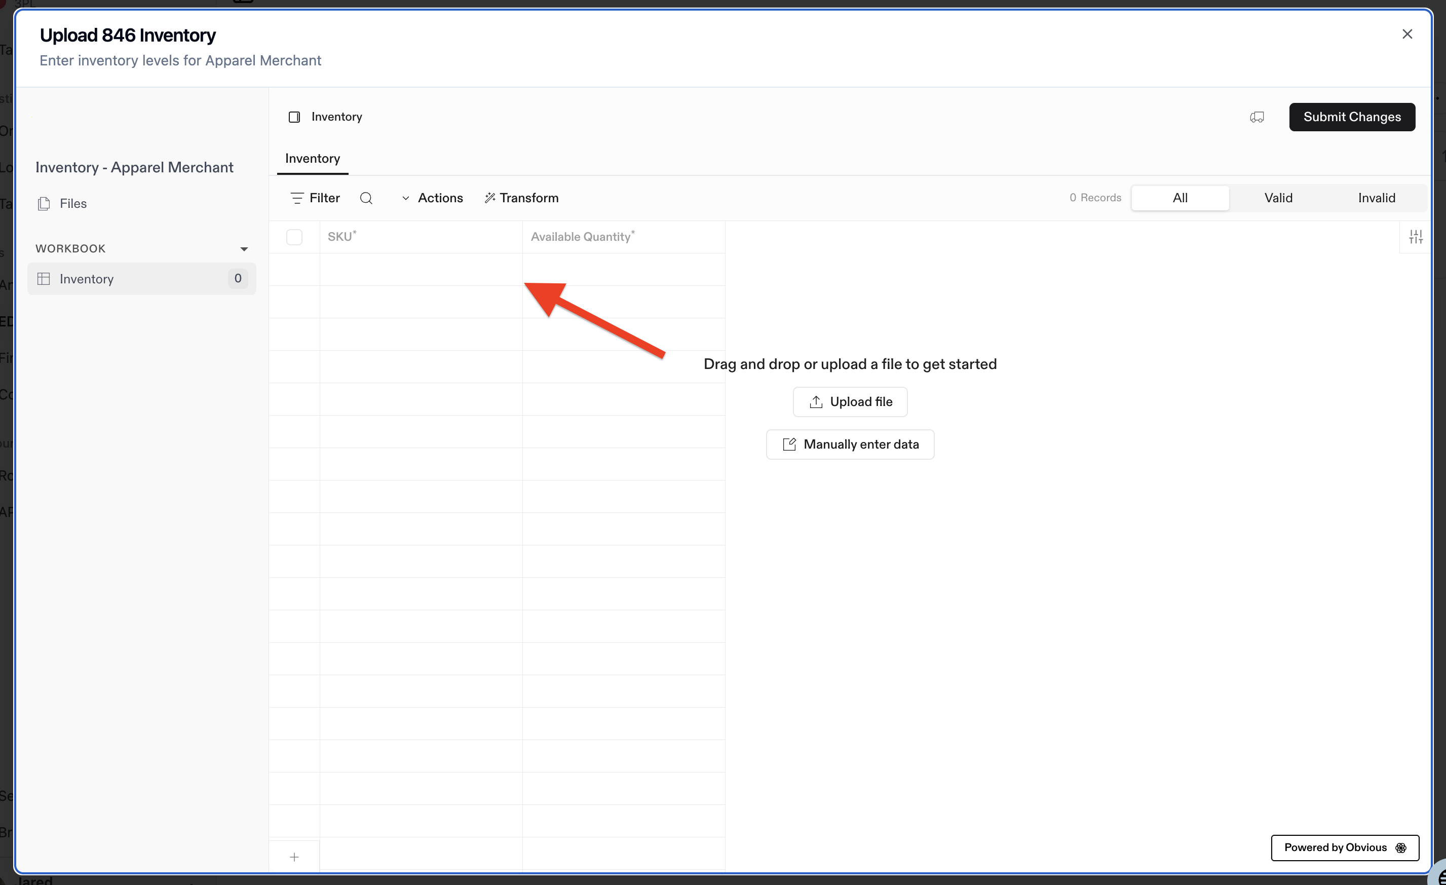Click Manually enter data button
Viewport: 1446px width, 885px height.
click(850, 445)
